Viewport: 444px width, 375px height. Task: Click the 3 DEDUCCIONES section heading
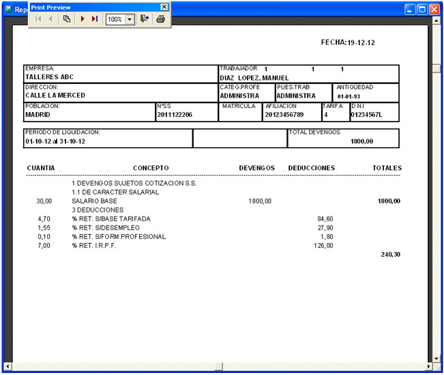click(98, 210)
